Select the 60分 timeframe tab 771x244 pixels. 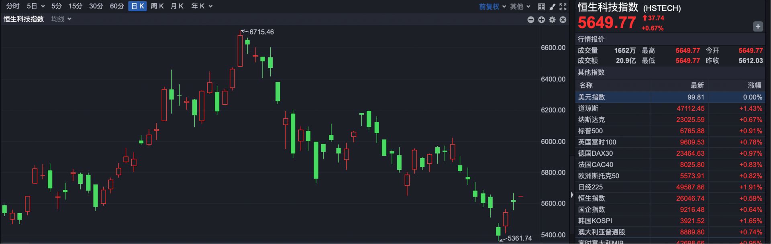pyautogui.click(x=117, y=6)
